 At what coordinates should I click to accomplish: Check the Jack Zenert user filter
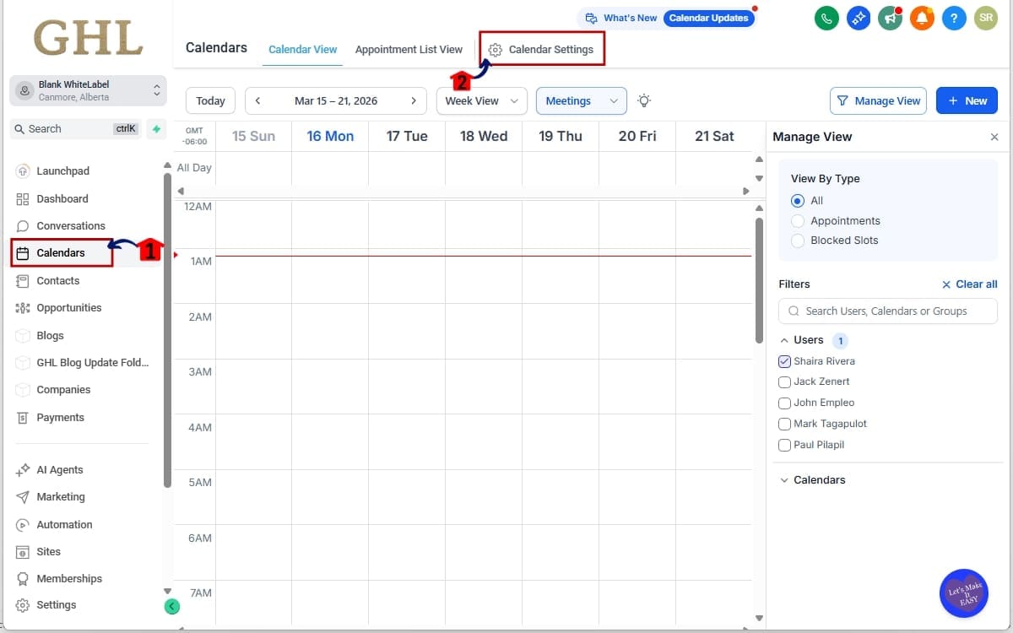point(784,381)
